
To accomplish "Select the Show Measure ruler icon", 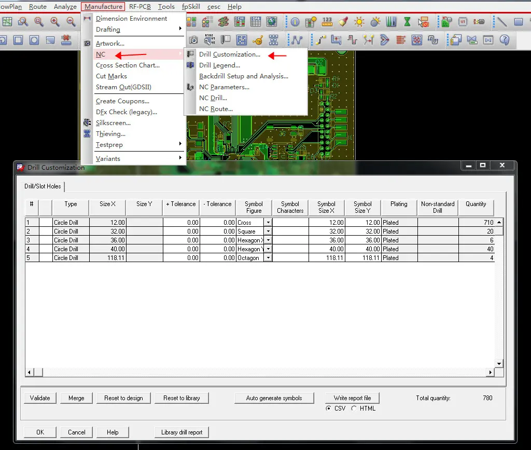I will 327,22.
